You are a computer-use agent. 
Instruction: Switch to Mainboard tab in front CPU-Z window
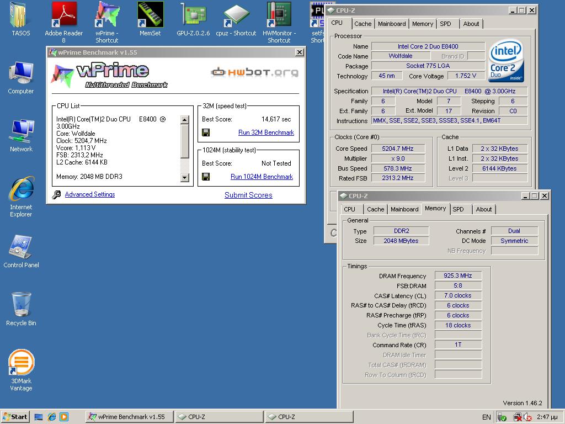[404, 209]
